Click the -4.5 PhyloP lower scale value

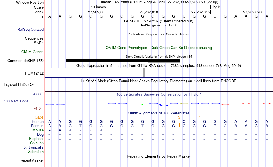(37, 108)
